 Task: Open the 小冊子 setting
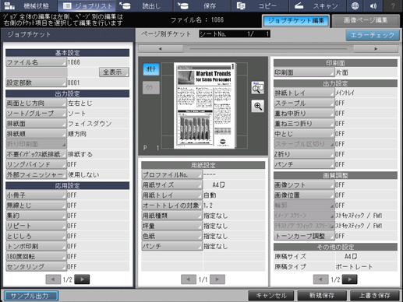pyautogui.click(x=36, y=195)
